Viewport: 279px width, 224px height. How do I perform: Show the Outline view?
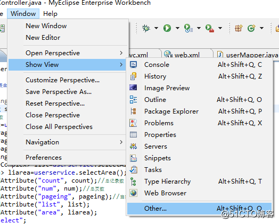coord(199,99)
